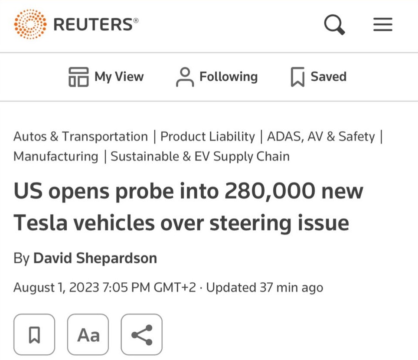Click the Updated 37 min ago timestamp
Screen dimensions: 418x360
point(264,287)
